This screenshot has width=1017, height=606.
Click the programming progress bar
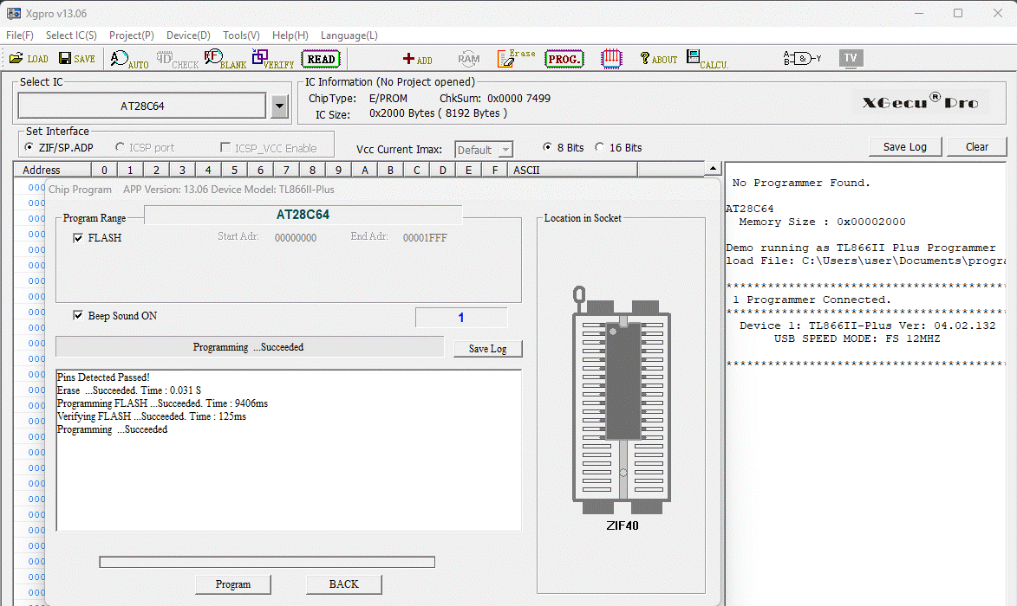pyautogui.click(x=267, y=562)
